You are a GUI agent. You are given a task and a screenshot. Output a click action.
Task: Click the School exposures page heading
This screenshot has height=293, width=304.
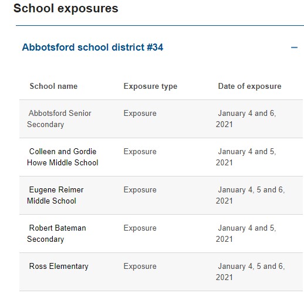pyautogui.click(x=66, y=8)
